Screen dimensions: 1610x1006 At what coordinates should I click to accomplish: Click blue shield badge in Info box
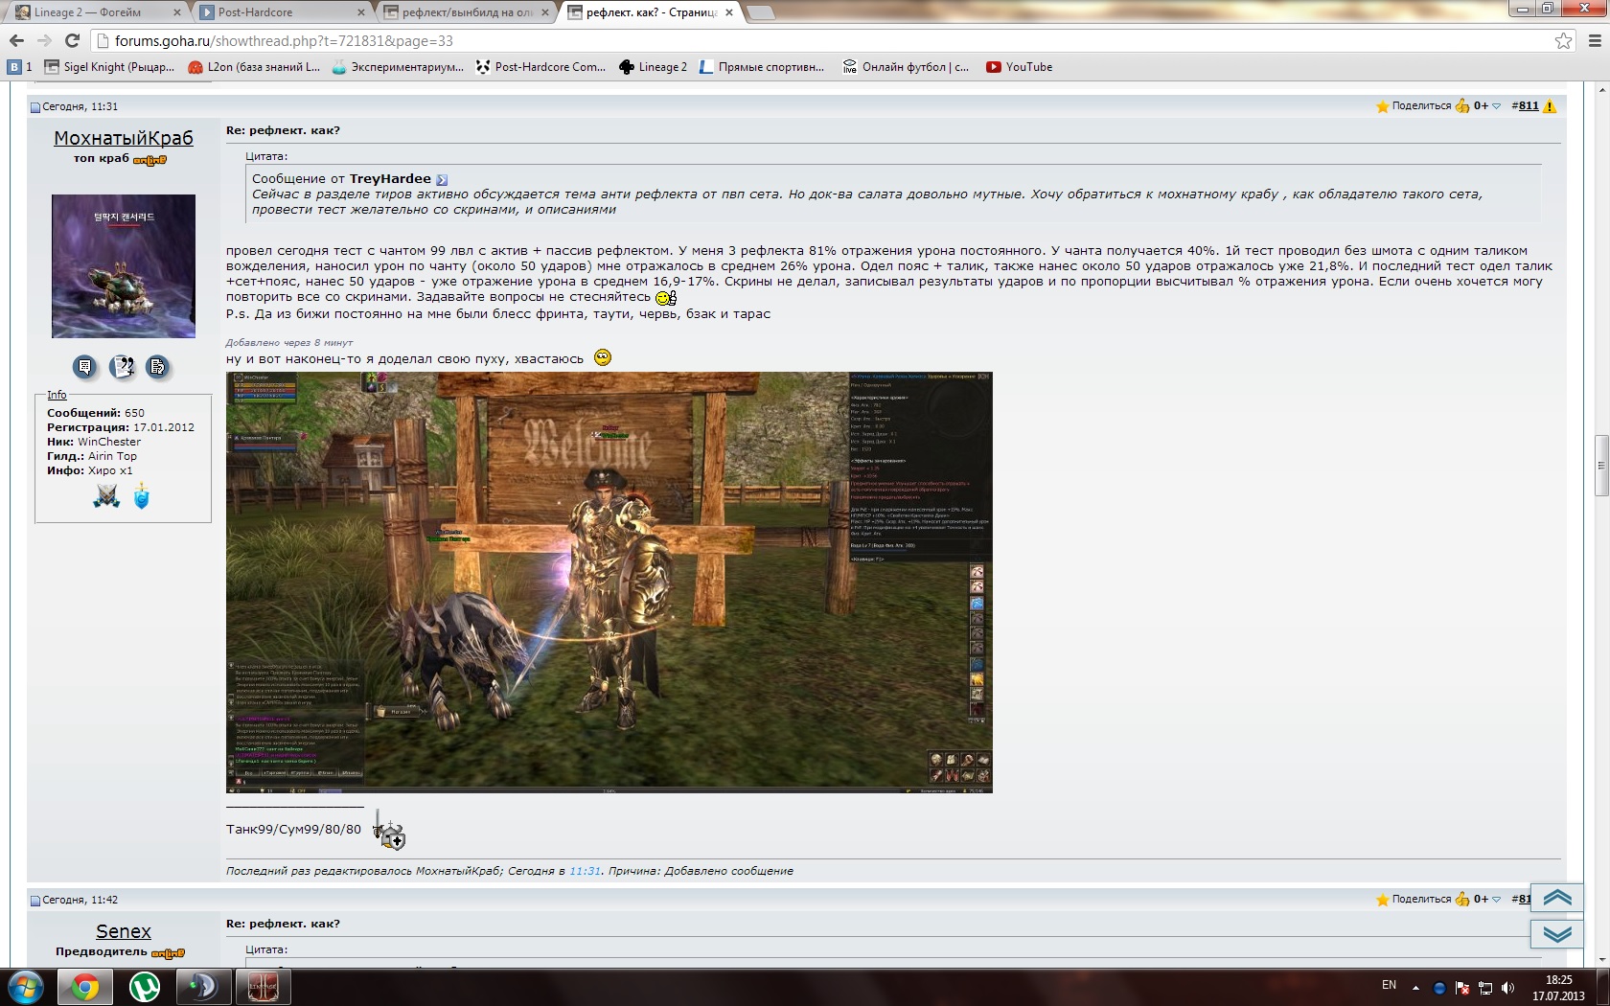click(x=141, y=495)
